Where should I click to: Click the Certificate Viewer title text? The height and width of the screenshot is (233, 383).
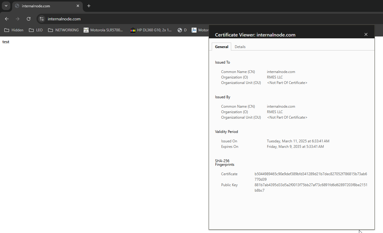coord(255,35)
